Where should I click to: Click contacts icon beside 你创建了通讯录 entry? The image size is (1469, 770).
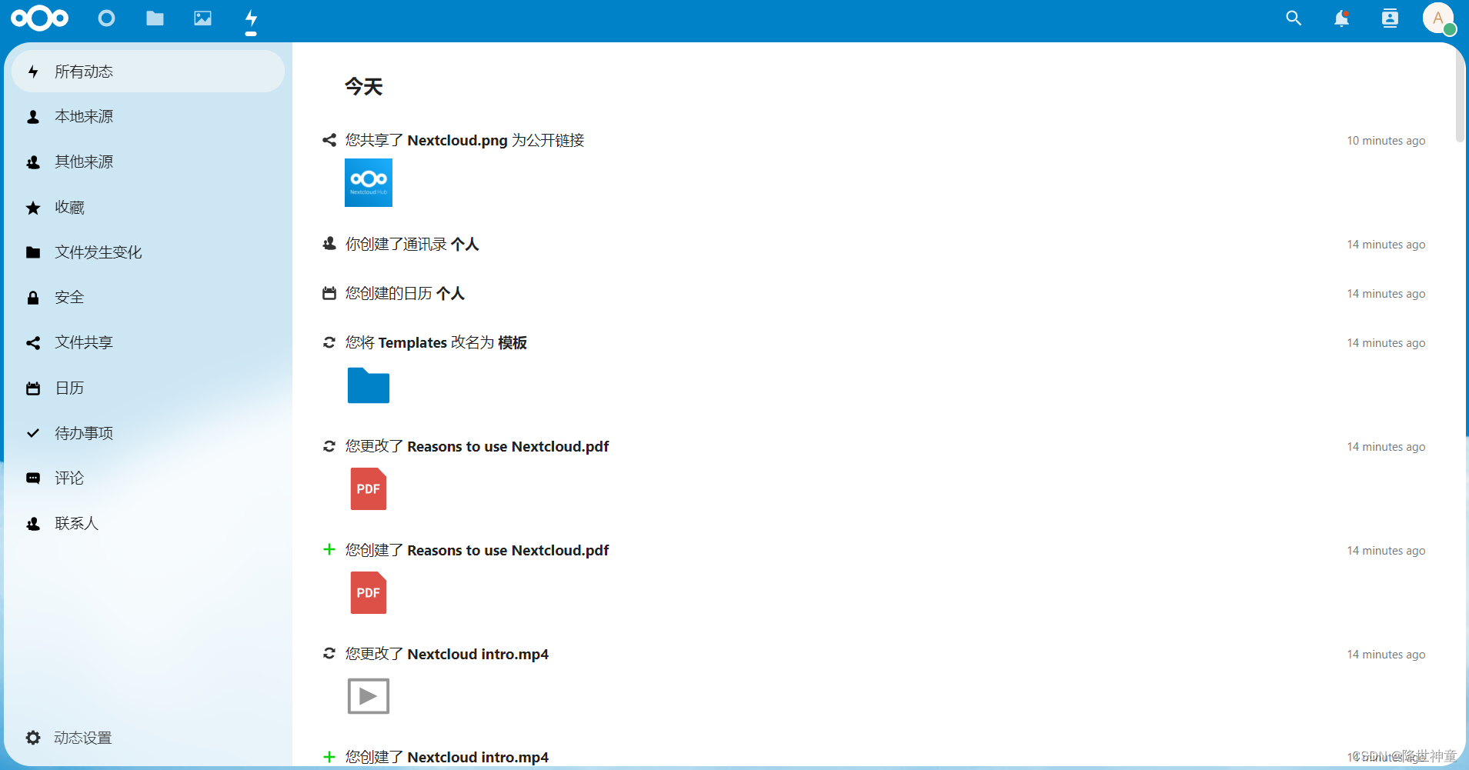click(x=329, y=244)
